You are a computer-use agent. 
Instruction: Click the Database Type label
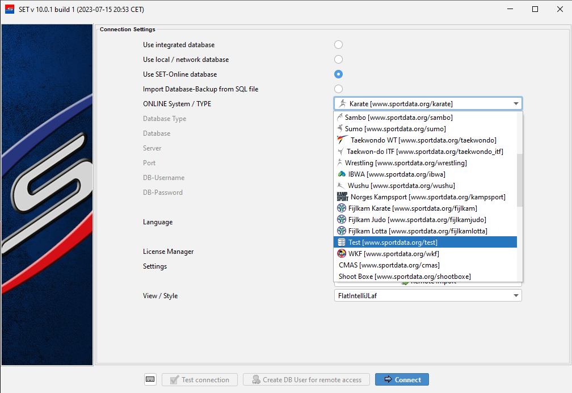[x=165, y=119]
